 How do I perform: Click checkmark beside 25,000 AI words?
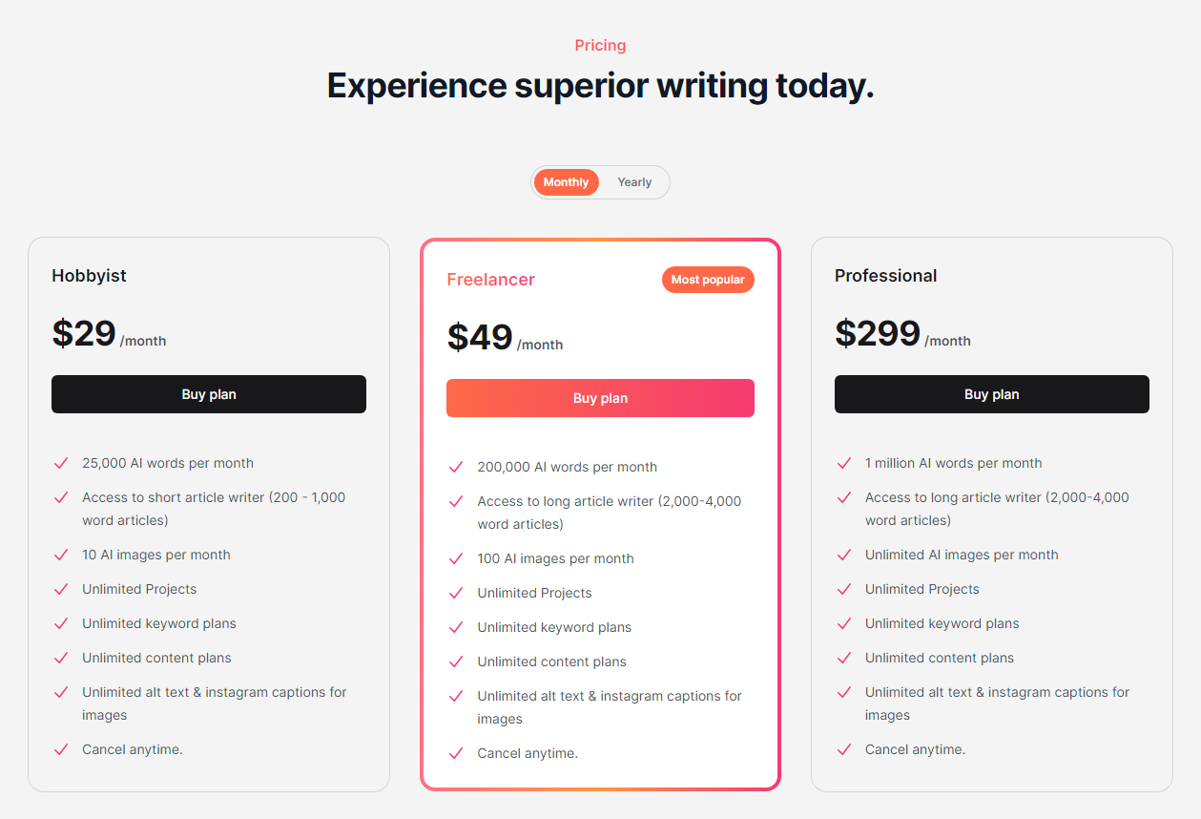pyautogui.click(x=61, y=463)
